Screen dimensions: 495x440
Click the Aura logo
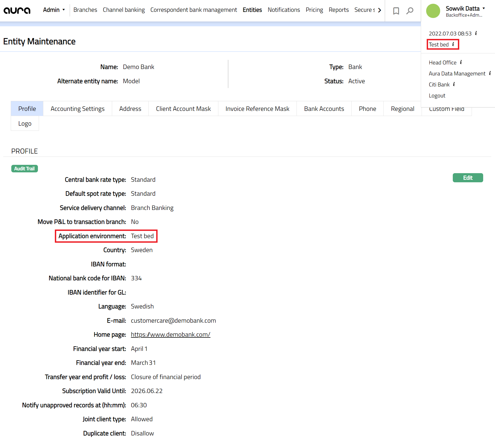click(x=17, y=10)
